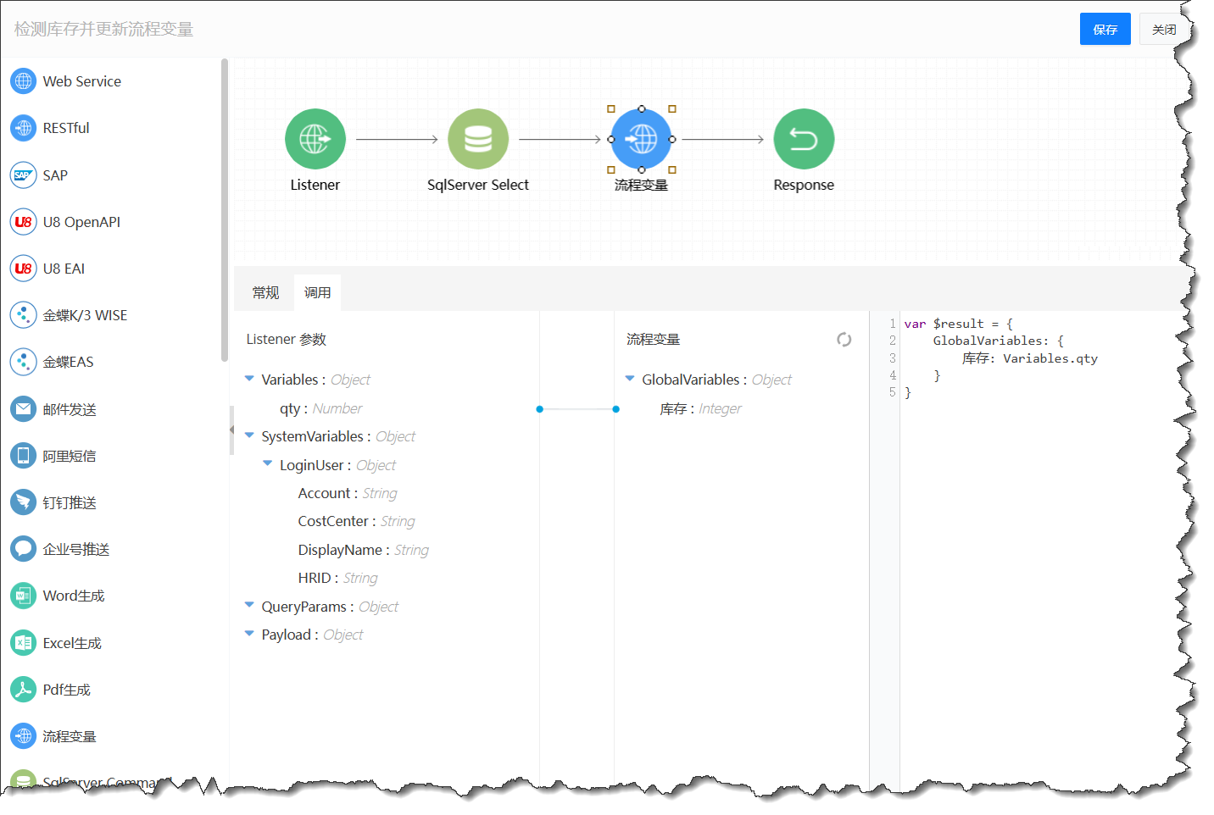1214x815 pixels.
Task: Click the Pdf生成 component icon
Action: tap(23, 690)
